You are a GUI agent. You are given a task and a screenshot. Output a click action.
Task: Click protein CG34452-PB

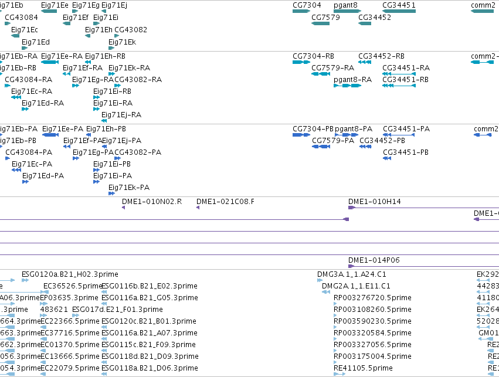coord(382,141)
